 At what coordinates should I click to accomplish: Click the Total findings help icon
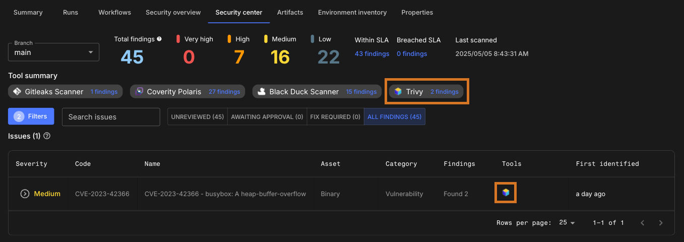click(159, 39)
